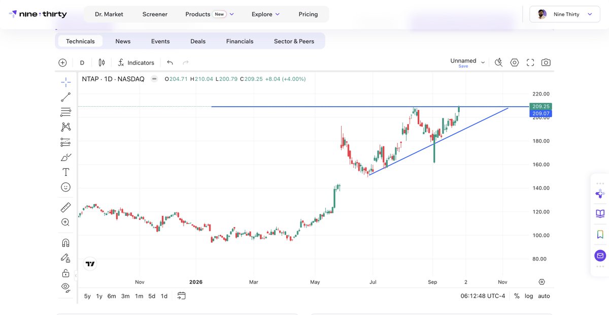The image size is (609, 315).
Task: Open the NTAP · 1D · NASDAQ symbol legend
Action: tap(113, 79)
